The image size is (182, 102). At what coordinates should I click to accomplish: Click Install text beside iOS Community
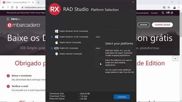98,48
